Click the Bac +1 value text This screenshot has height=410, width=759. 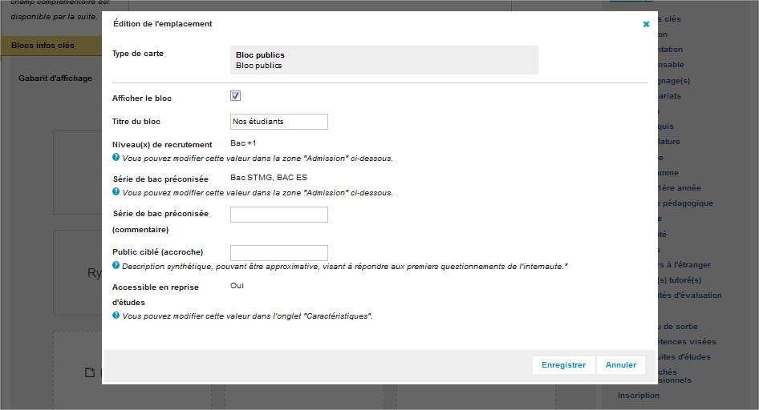coord(243,143)
